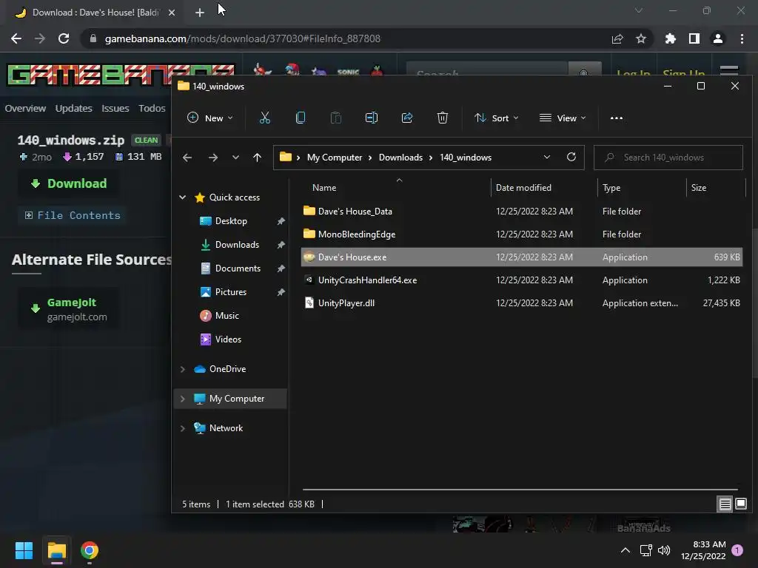Viewport: 758px width, 568px height.
Task: Expand the My Computer tree node
Action: (183, 399)
